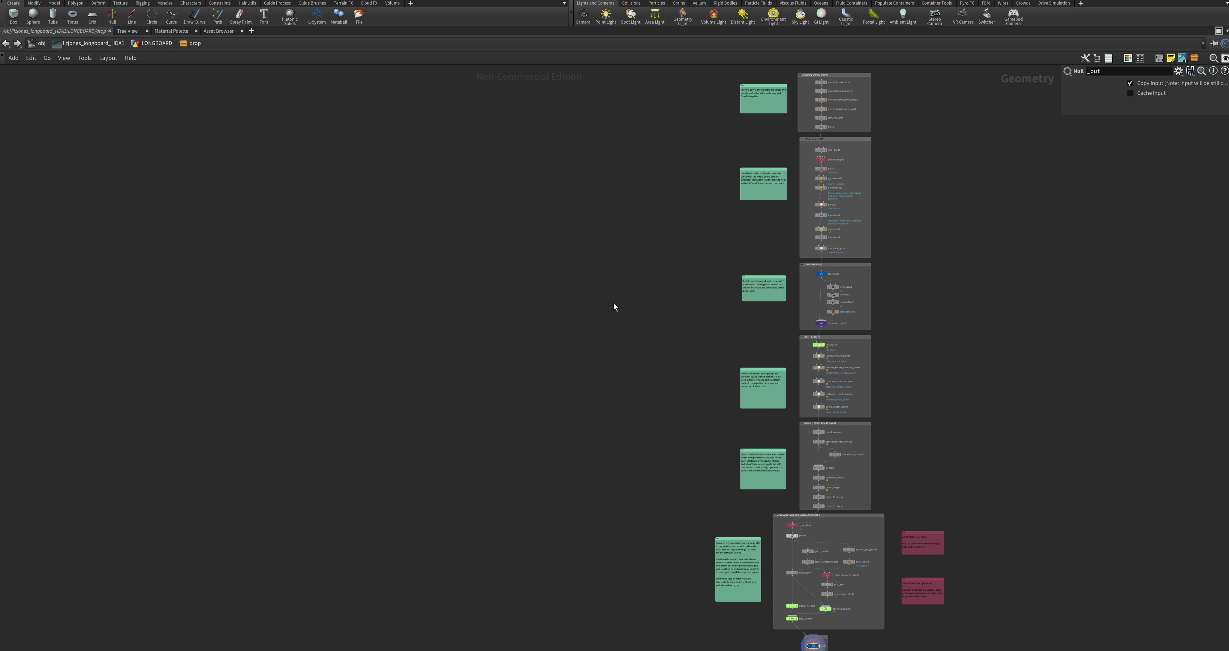Open the Layout menu
The width and height of the screenshot is (1229, 651).
click(x=108, y=58)
